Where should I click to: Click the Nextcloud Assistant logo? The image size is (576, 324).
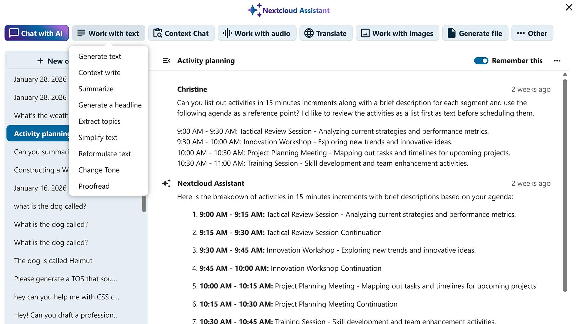pyautogui.click(x=288, y=10)
